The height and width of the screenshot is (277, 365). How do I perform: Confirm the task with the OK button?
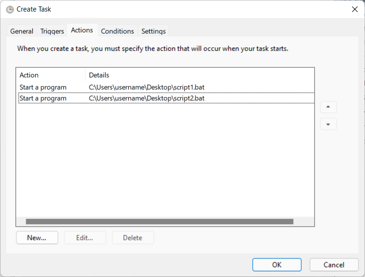(x=277, y=265)
